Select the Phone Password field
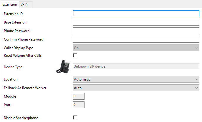Viewport: 202px width, 122px height. 136,31
